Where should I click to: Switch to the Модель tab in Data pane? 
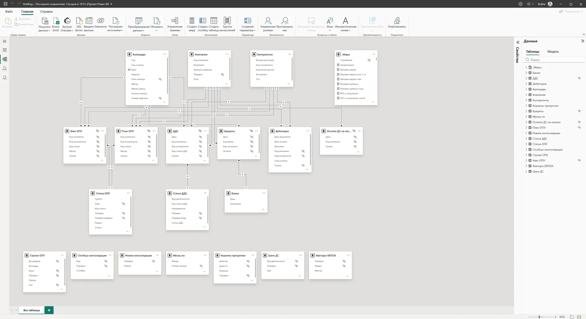tap(553, 52)
